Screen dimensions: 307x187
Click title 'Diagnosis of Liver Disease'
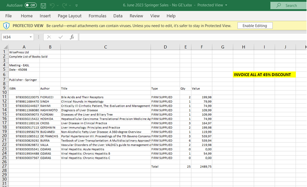105,110
